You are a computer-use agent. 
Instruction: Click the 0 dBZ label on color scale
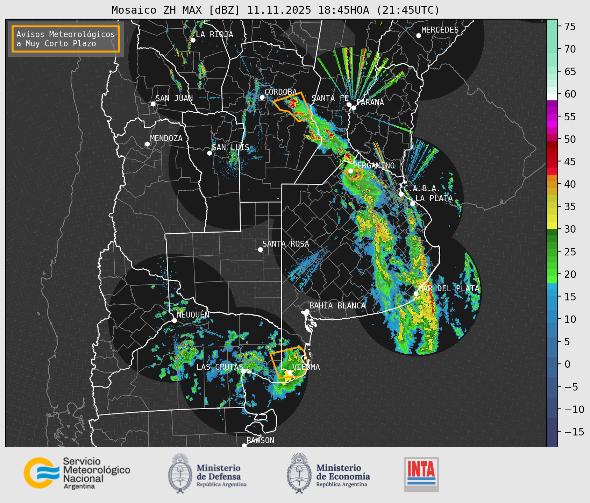(x=567, y=364)
